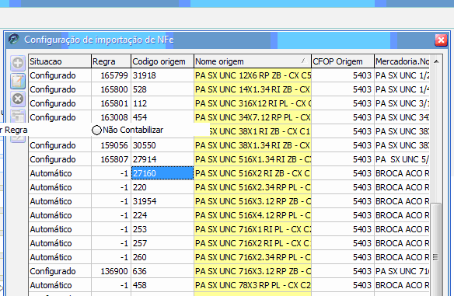This screenshot has width=454, height=296.
Task: Click Mercadoria cell in the 31918 row
Action: pos(402,75)
